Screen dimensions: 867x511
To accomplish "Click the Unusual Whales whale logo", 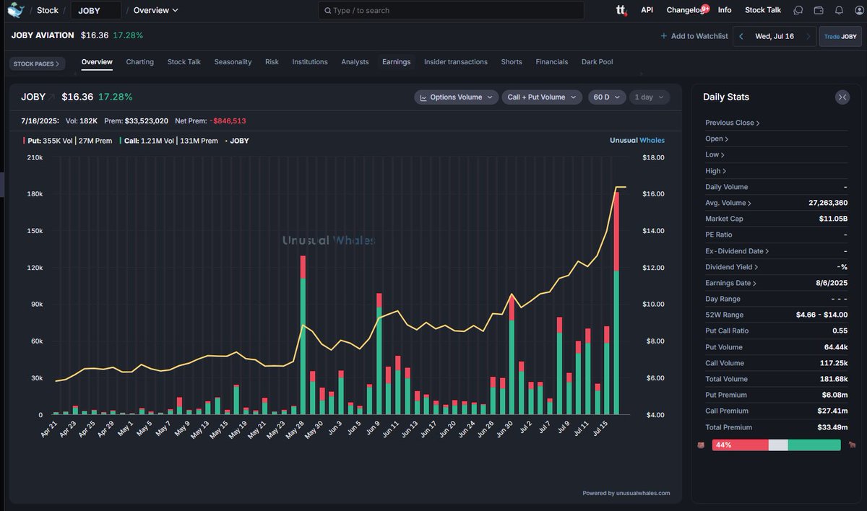I will 15,10.
